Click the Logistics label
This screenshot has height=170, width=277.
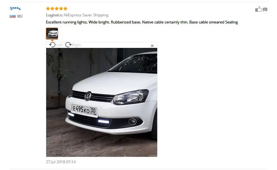54,15
